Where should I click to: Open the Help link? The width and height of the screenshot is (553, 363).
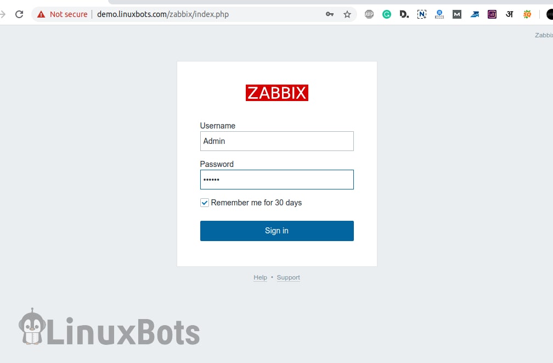260,277
